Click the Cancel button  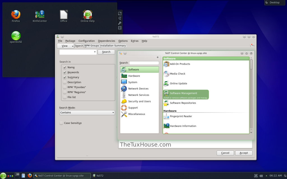tap(225, 153)
